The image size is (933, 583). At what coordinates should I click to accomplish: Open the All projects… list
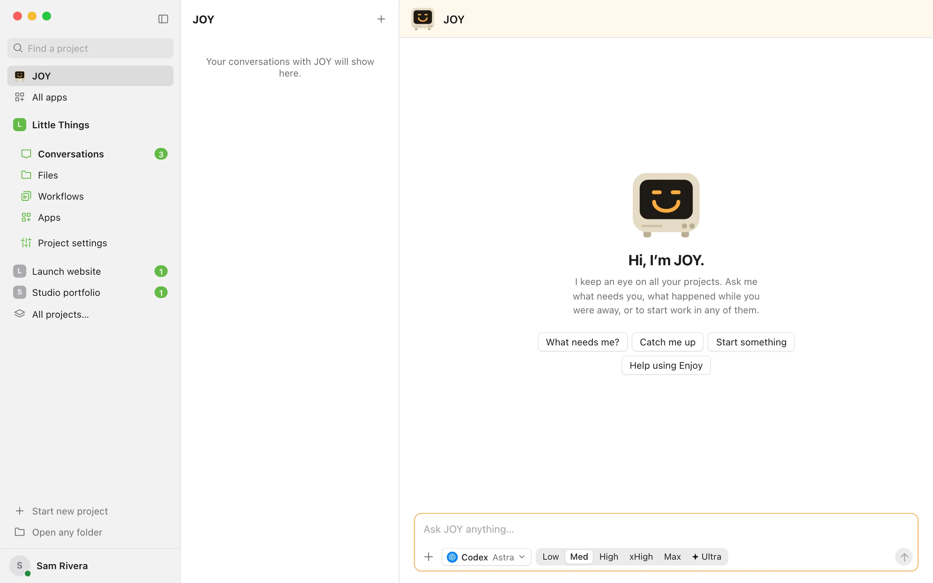click(90, 314)
